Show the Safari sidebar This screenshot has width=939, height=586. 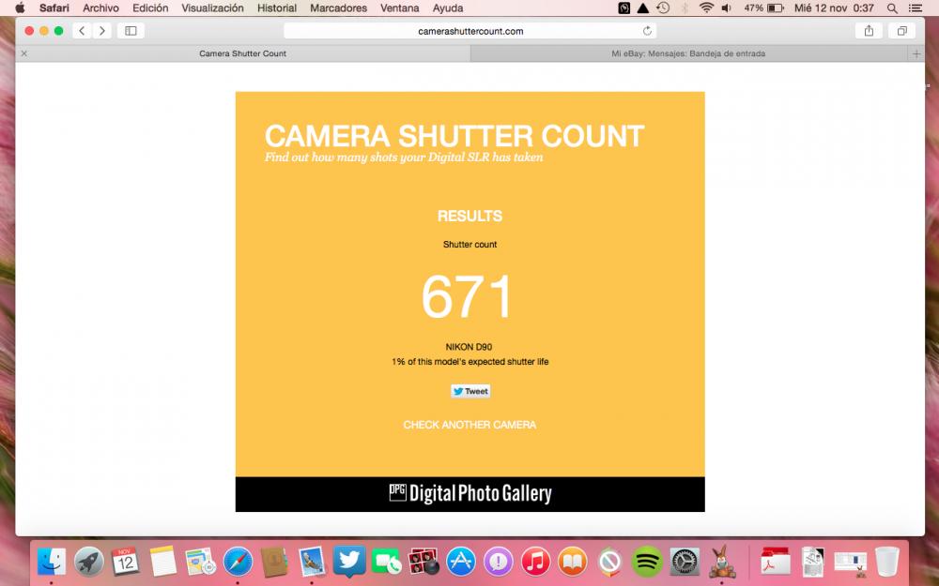131,31
